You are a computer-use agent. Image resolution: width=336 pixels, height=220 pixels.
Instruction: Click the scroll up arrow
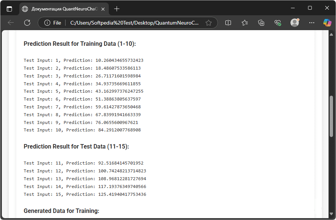(331, 35)
